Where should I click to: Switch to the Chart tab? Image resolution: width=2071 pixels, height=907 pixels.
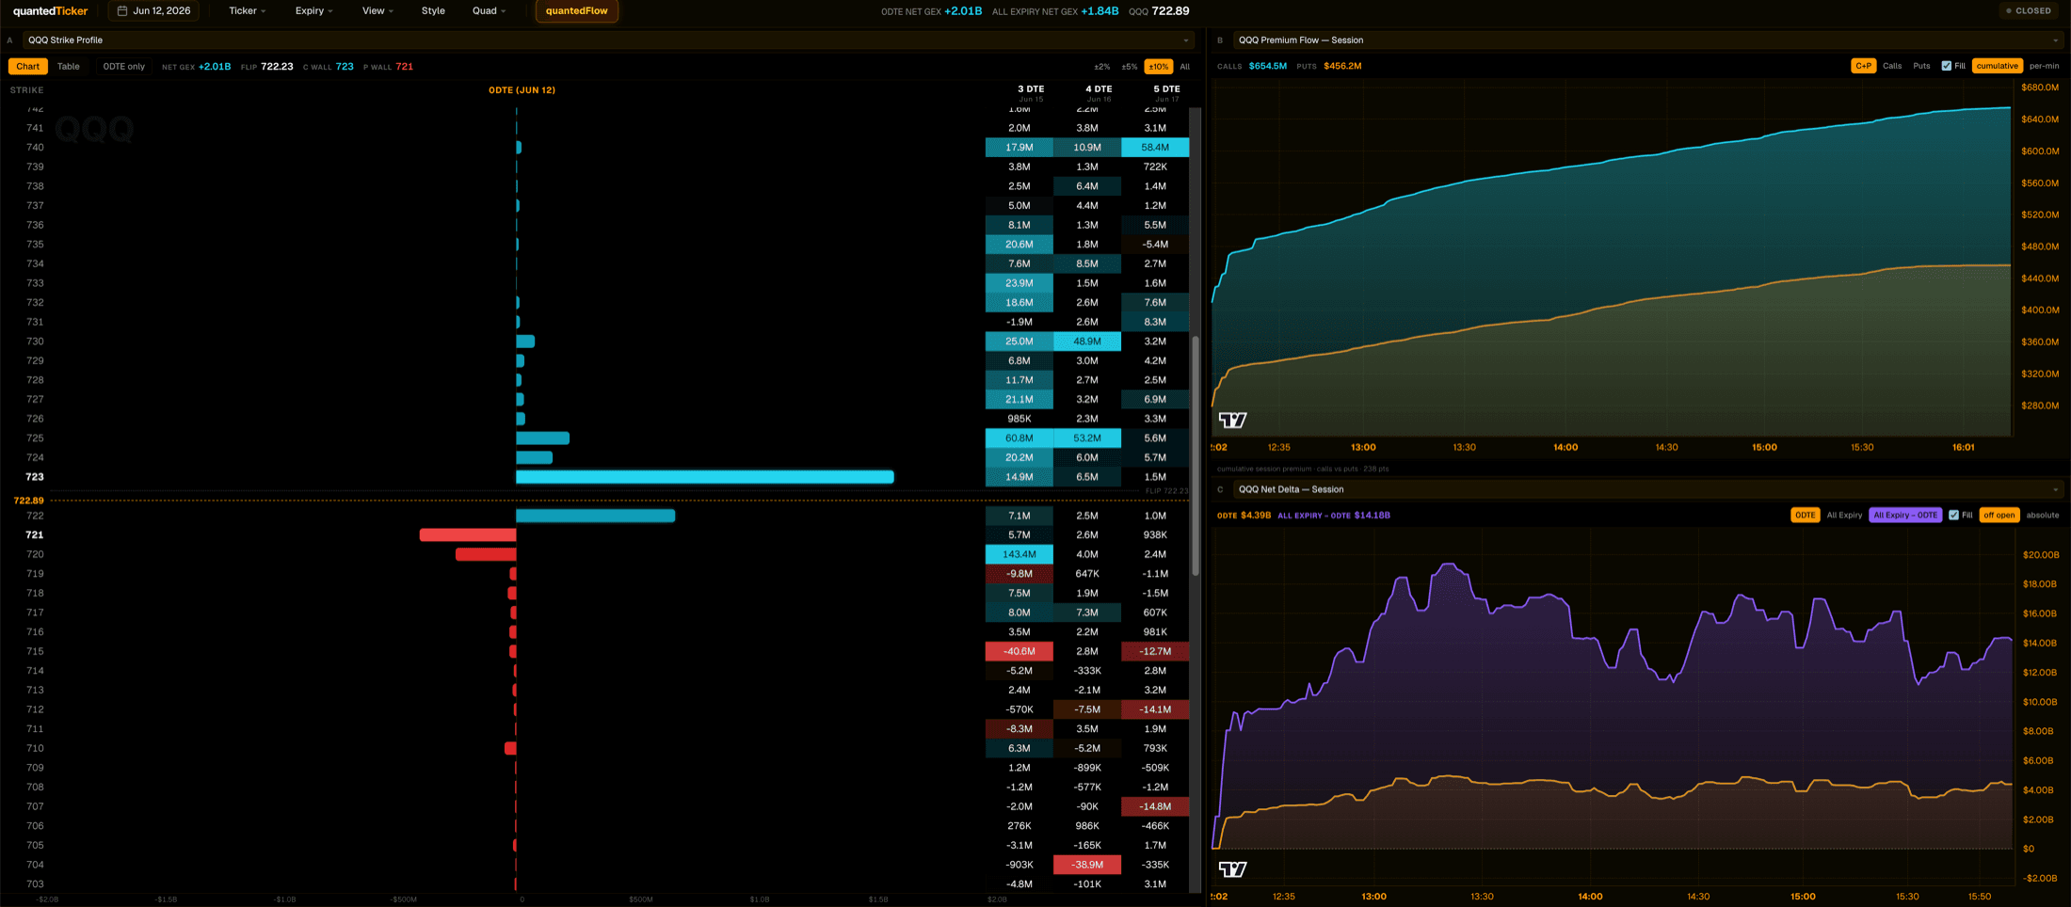tap(28, 67)
